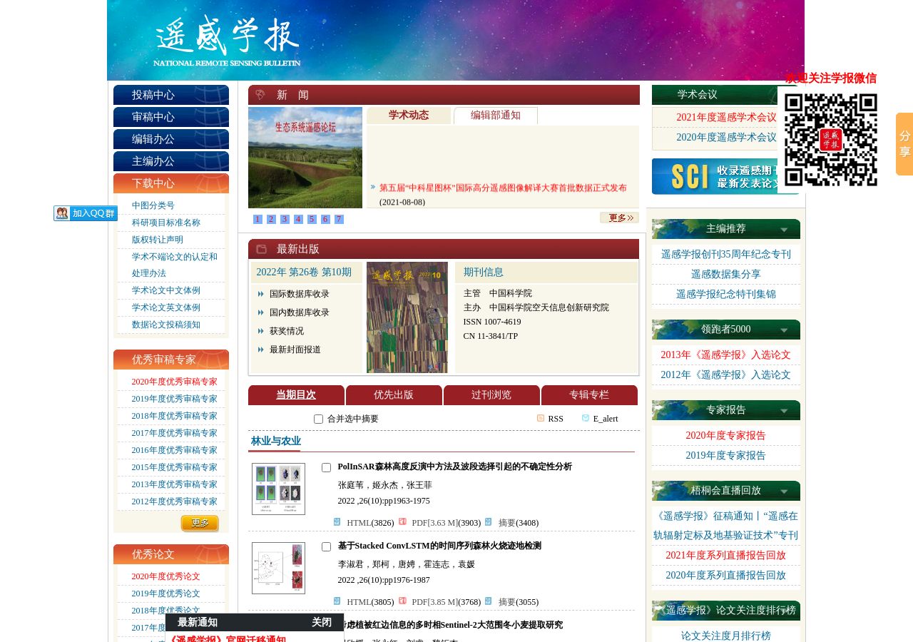Select the PolInSAR article checkbox
Image resolution: width=913 pixels, height=642 pixels.
pos(326,468)
